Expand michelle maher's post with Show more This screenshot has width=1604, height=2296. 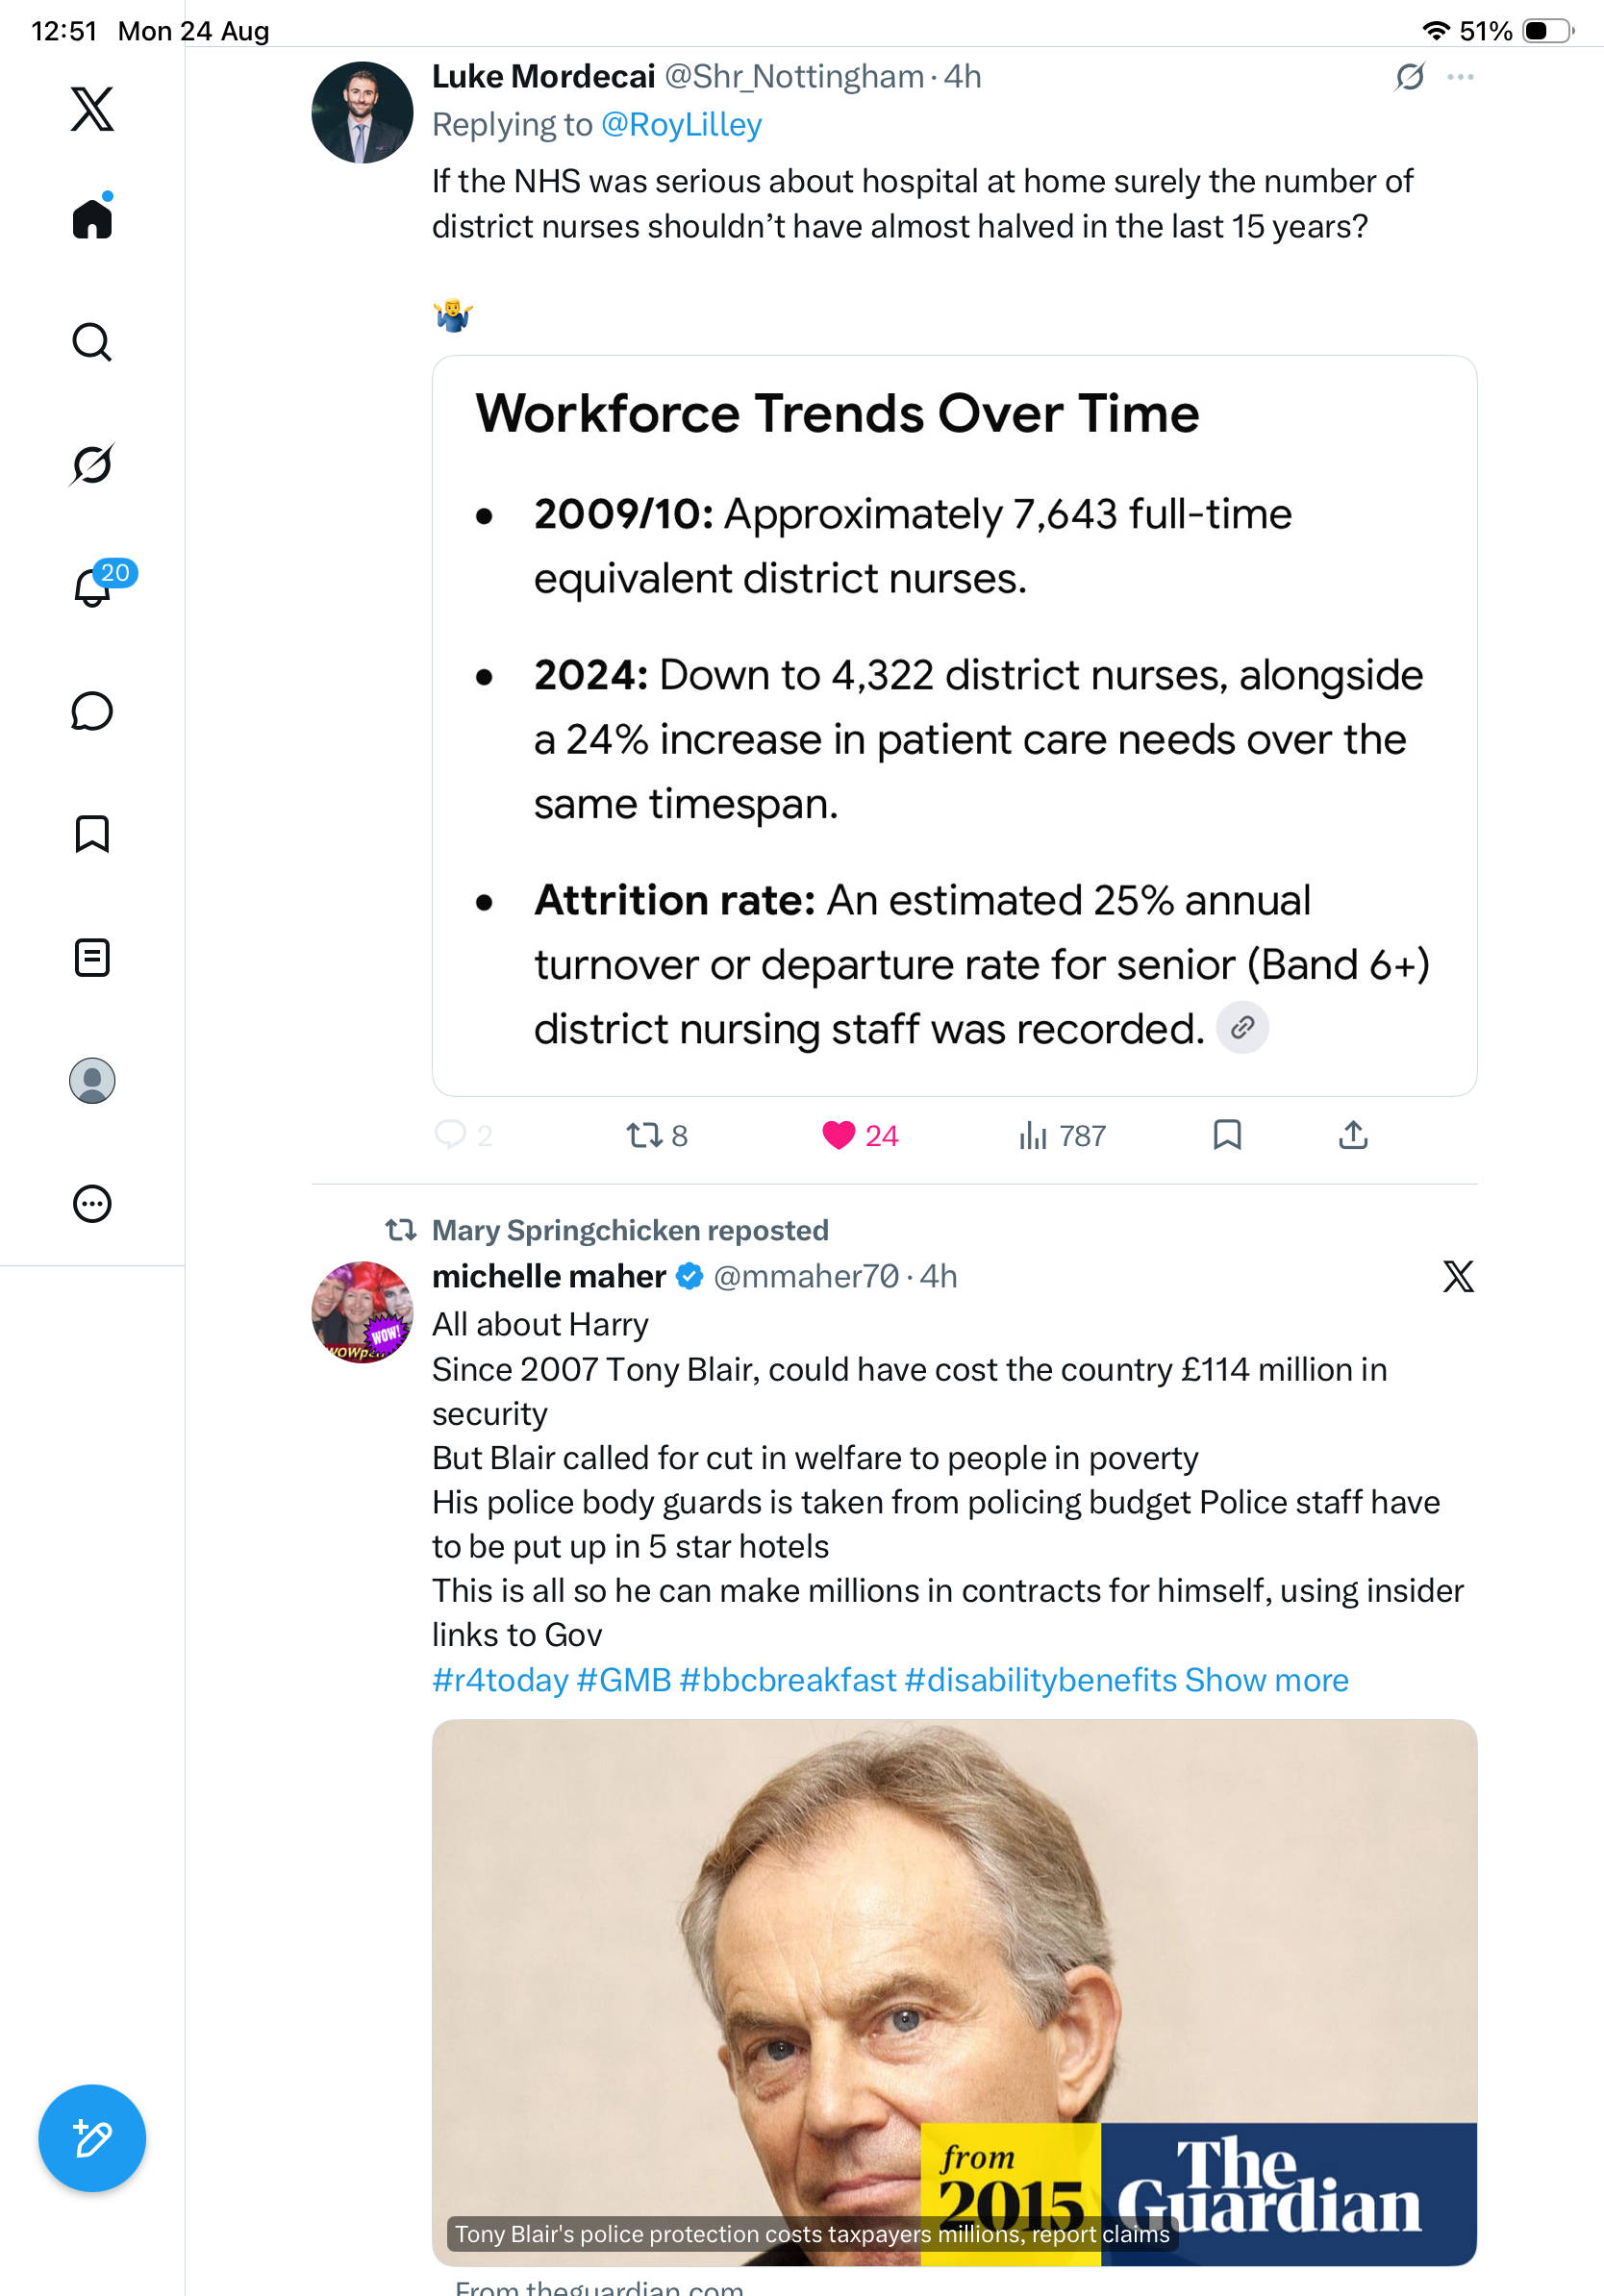coord(1266,1679)
